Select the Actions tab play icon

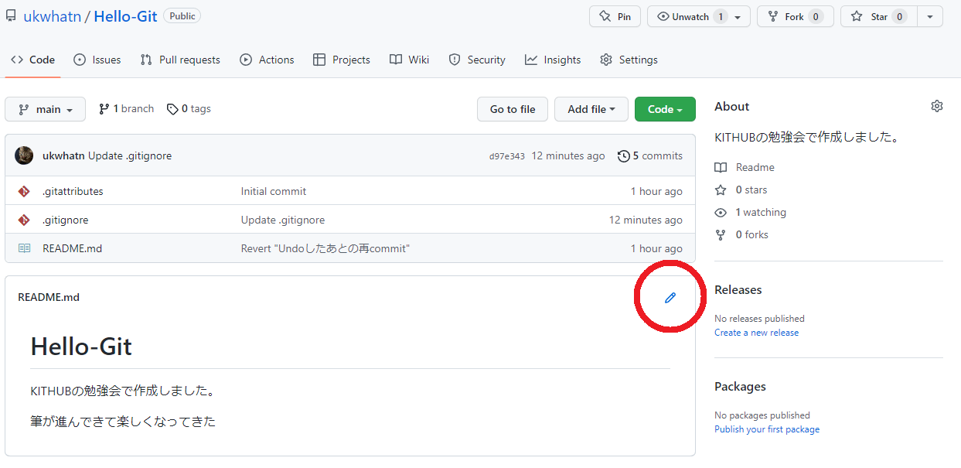point(246,59)
